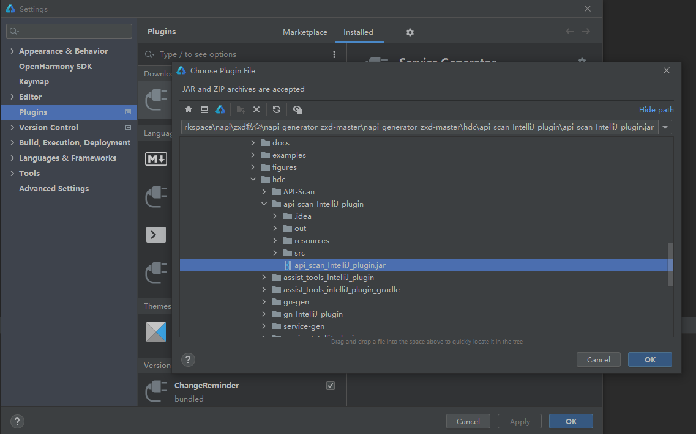Navigate forward with the right arrow
696x434 pixels.
pyautogui.click(x=586, y=31)
